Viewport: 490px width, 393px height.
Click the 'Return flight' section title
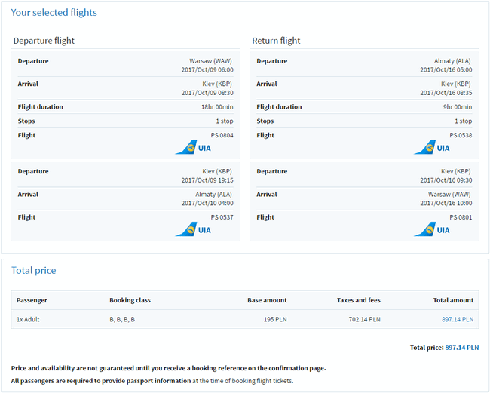(278, 41)
